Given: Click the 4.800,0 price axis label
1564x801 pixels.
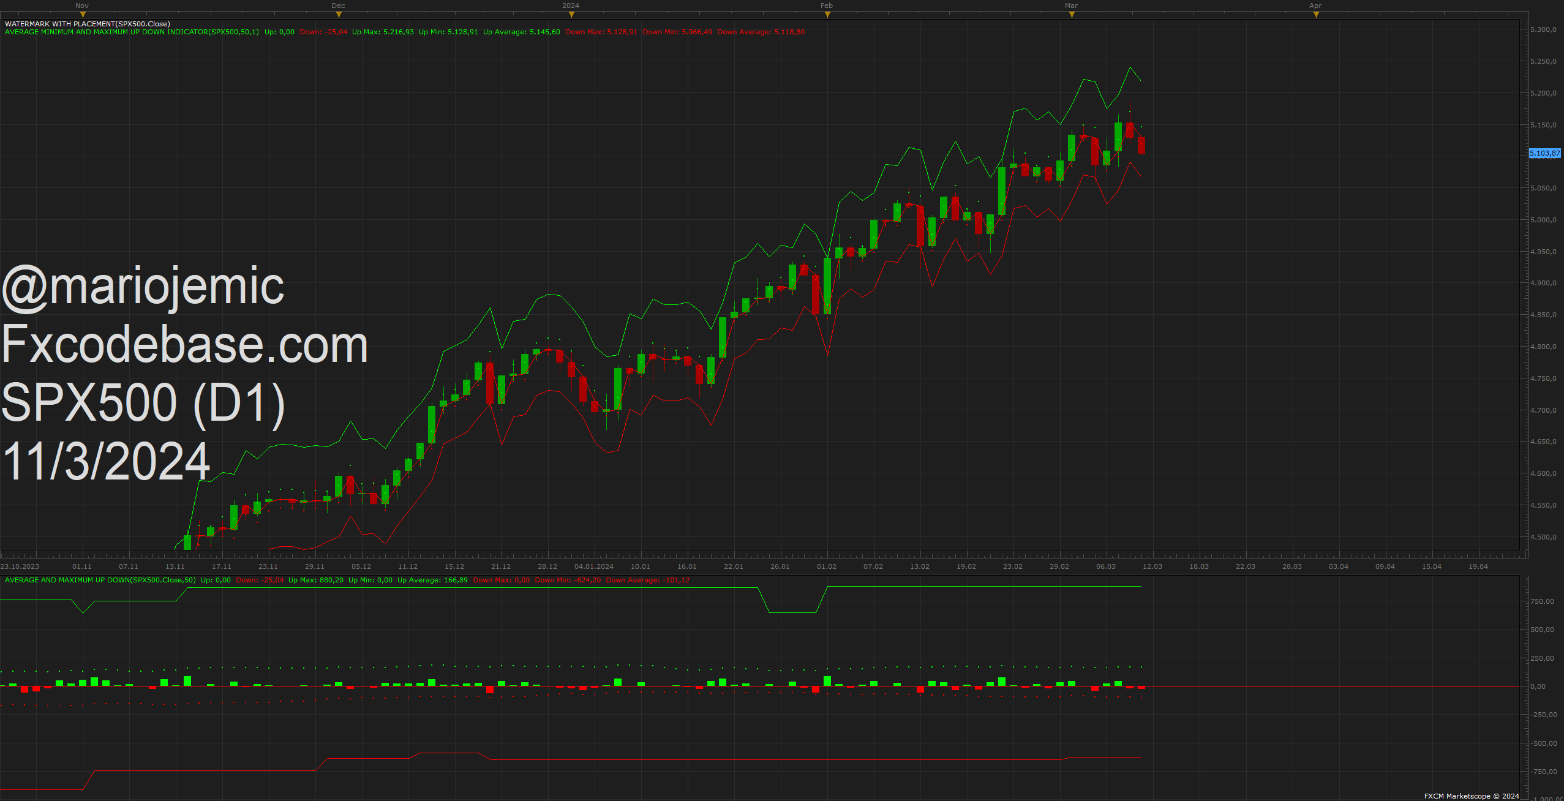Looking at the screenshot, I should (1543, 347).
